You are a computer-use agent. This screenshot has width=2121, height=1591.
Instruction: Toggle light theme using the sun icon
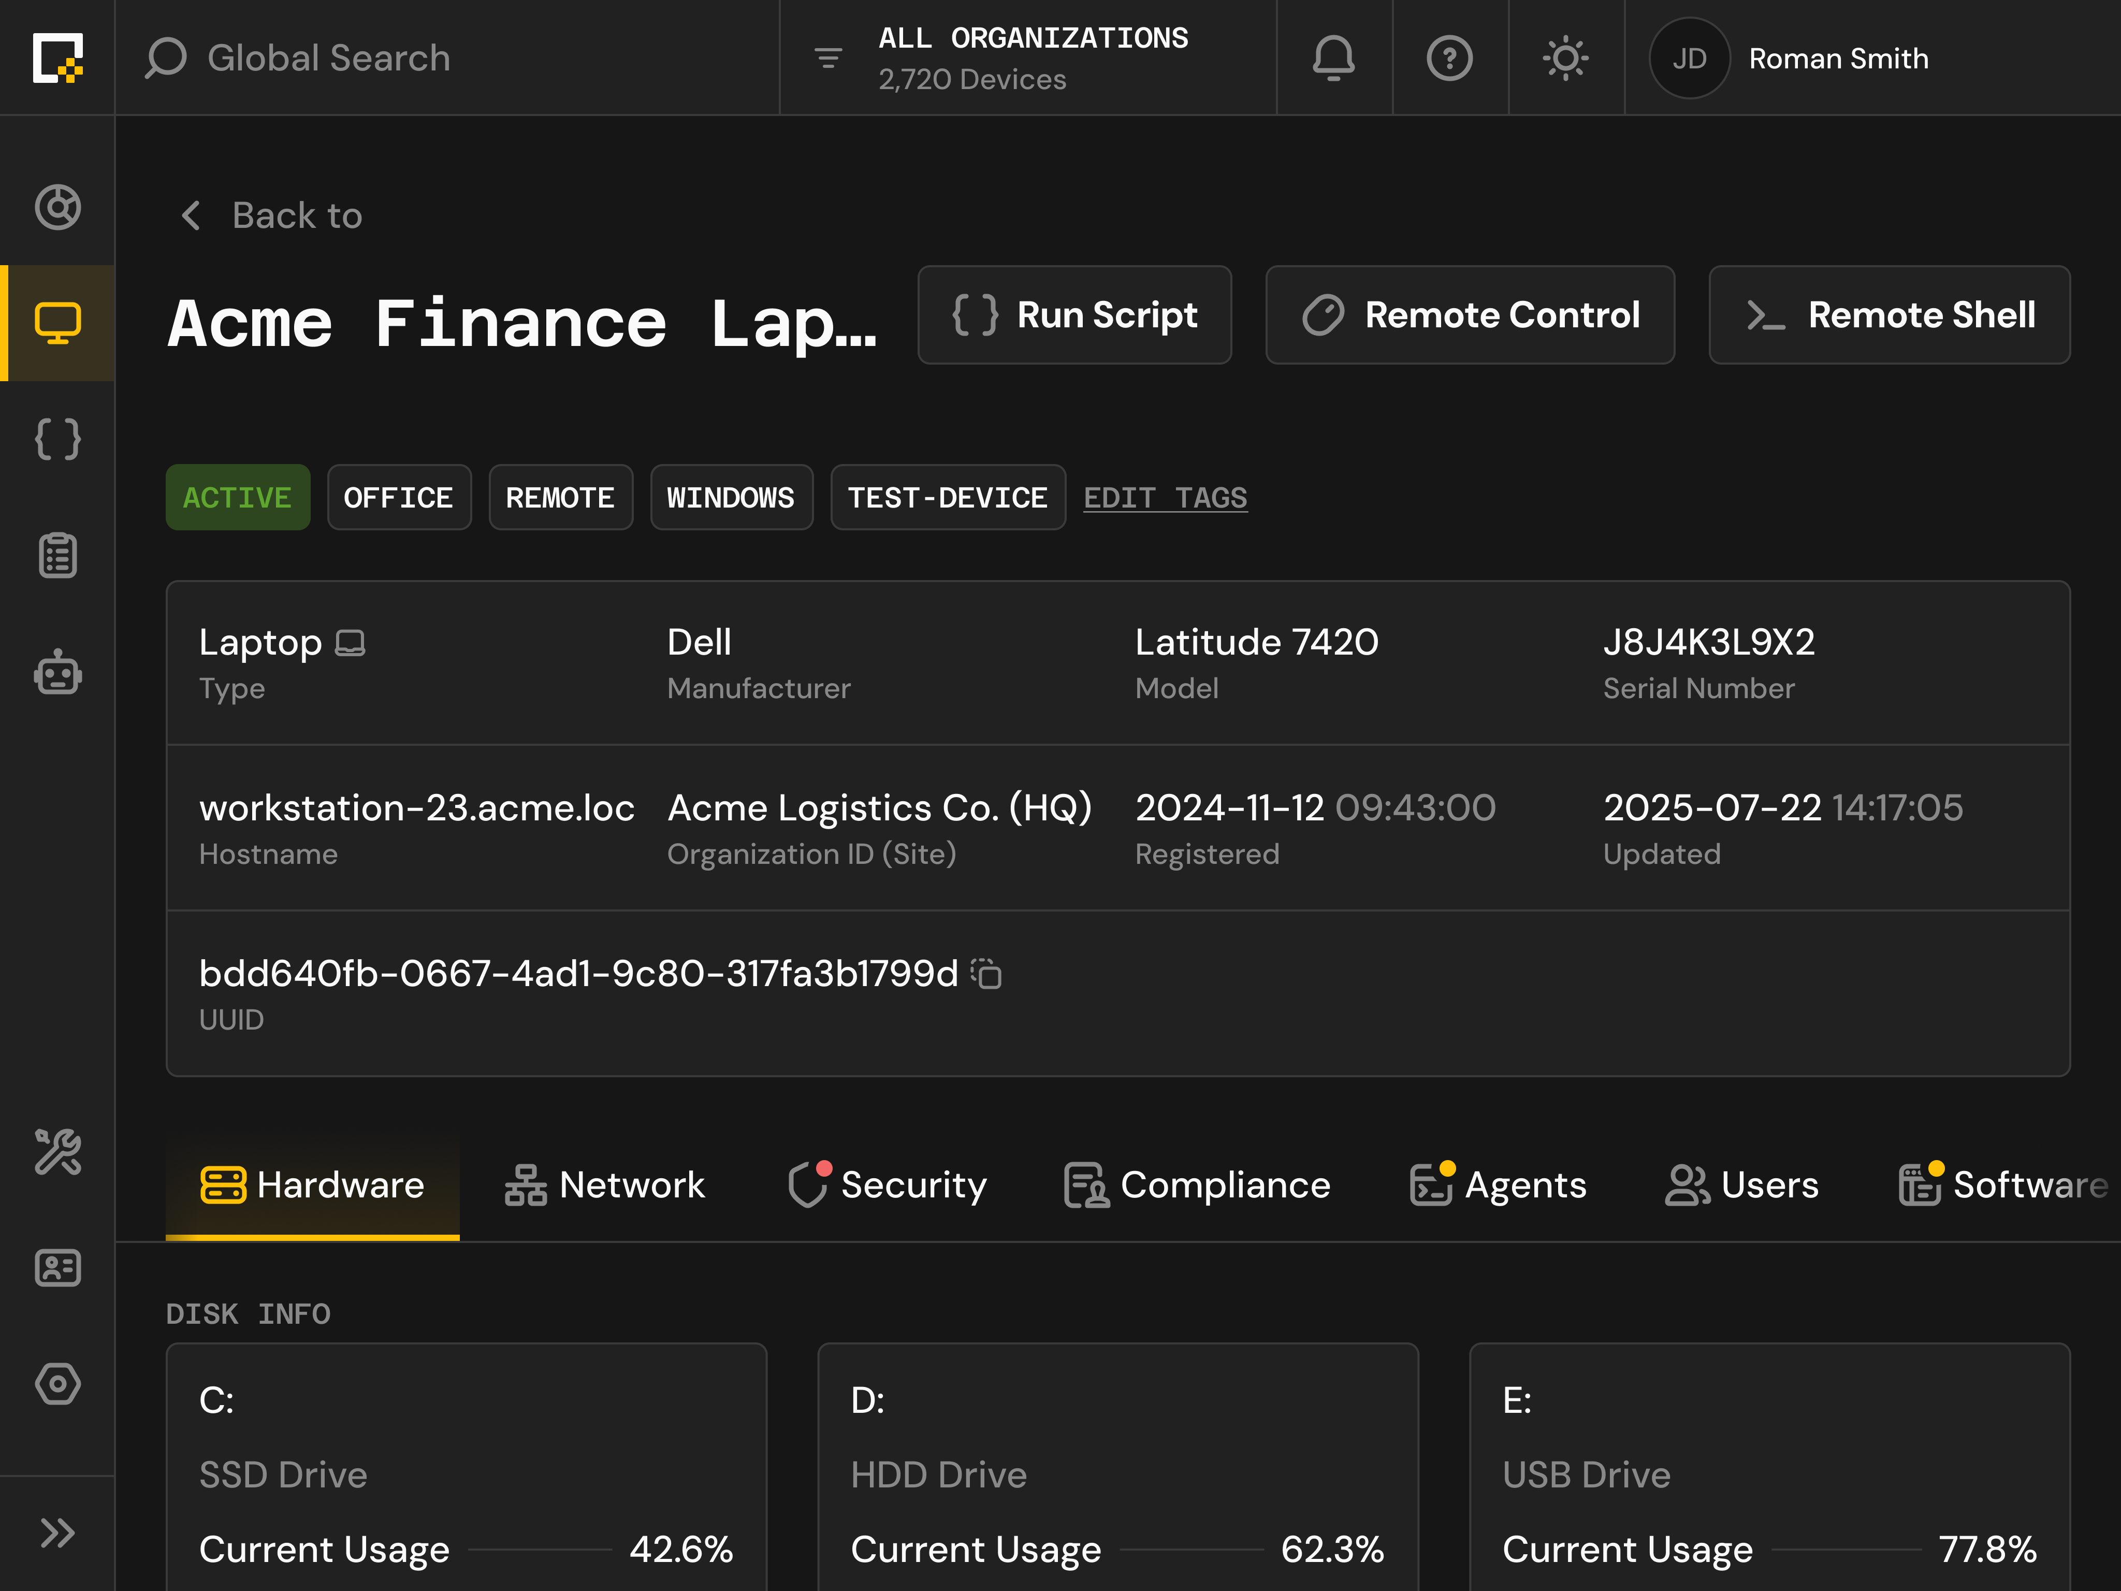pos(1565,59)
